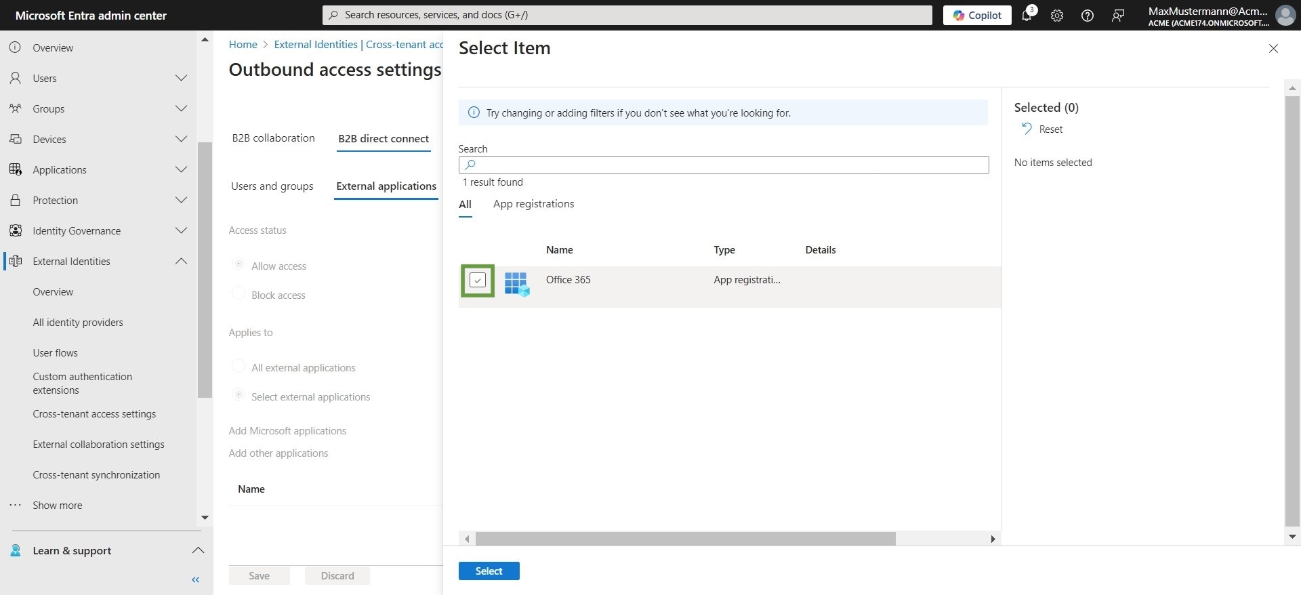
Task: Click the Overview info icon in sidebar
Action: coord(15,47)
